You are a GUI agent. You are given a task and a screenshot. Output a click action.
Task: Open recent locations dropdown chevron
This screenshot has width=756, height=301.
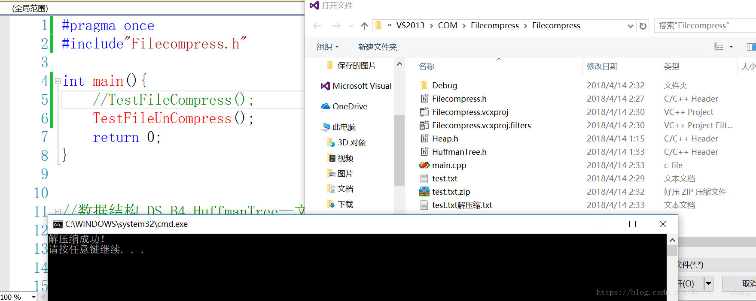coord(351,26)
